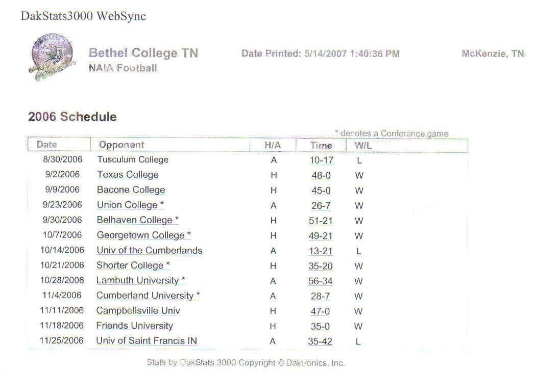View the 56-34 Lambuth score link

pos(320,281)
